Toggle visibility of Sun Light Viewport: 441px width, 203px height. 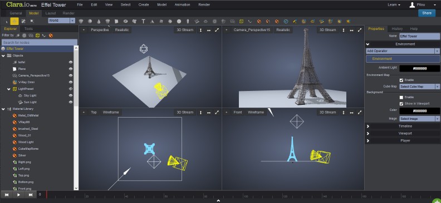[71, 102]
